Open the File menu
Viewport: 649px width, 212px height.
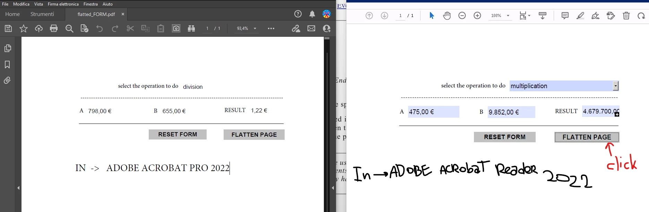tap(5, 4)
